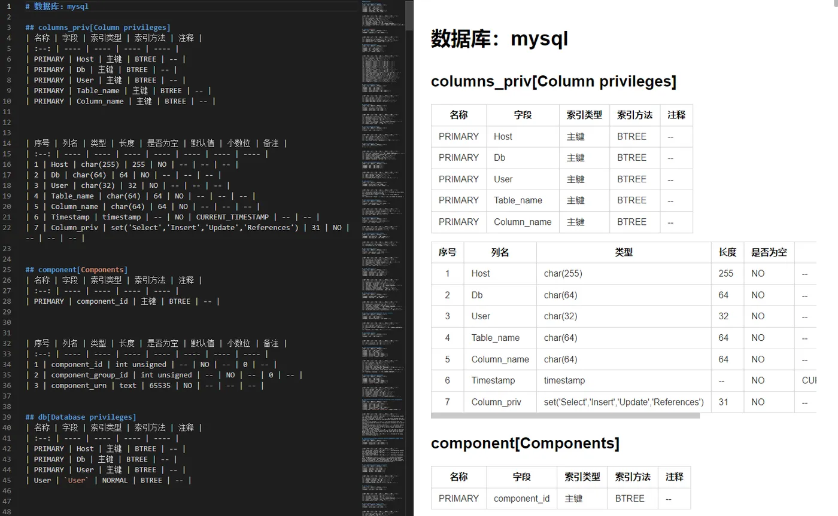
Task: Click the 'Column_name' cell in row 5 of the preview
Action: (x=500, y=359)
